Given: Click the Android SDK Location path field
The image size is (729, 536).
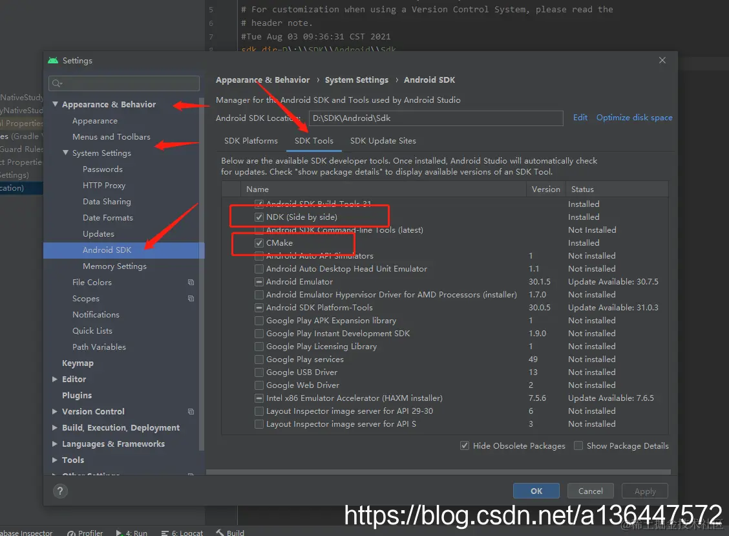Looking at the screenshot, I should (436, 118).
